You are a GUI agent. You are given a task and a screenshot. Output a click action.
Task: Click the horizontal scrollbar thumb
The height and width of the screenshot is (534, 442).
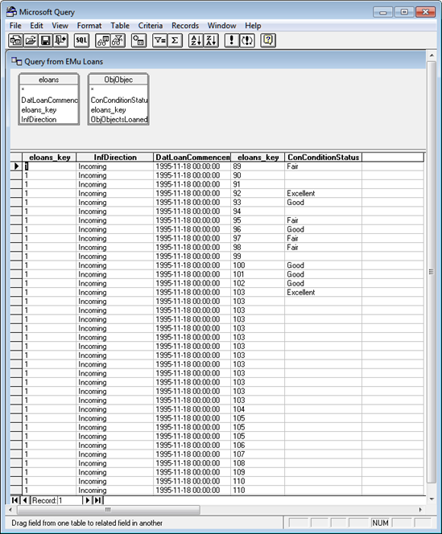(x=108, y=510)
